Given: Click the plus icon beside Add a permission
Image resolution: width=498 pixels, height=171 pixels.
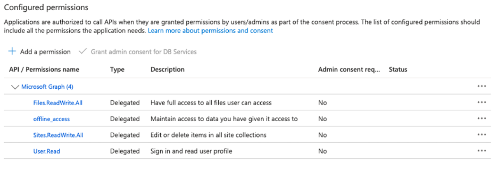Looking at the screenshot, I should 12,51.
